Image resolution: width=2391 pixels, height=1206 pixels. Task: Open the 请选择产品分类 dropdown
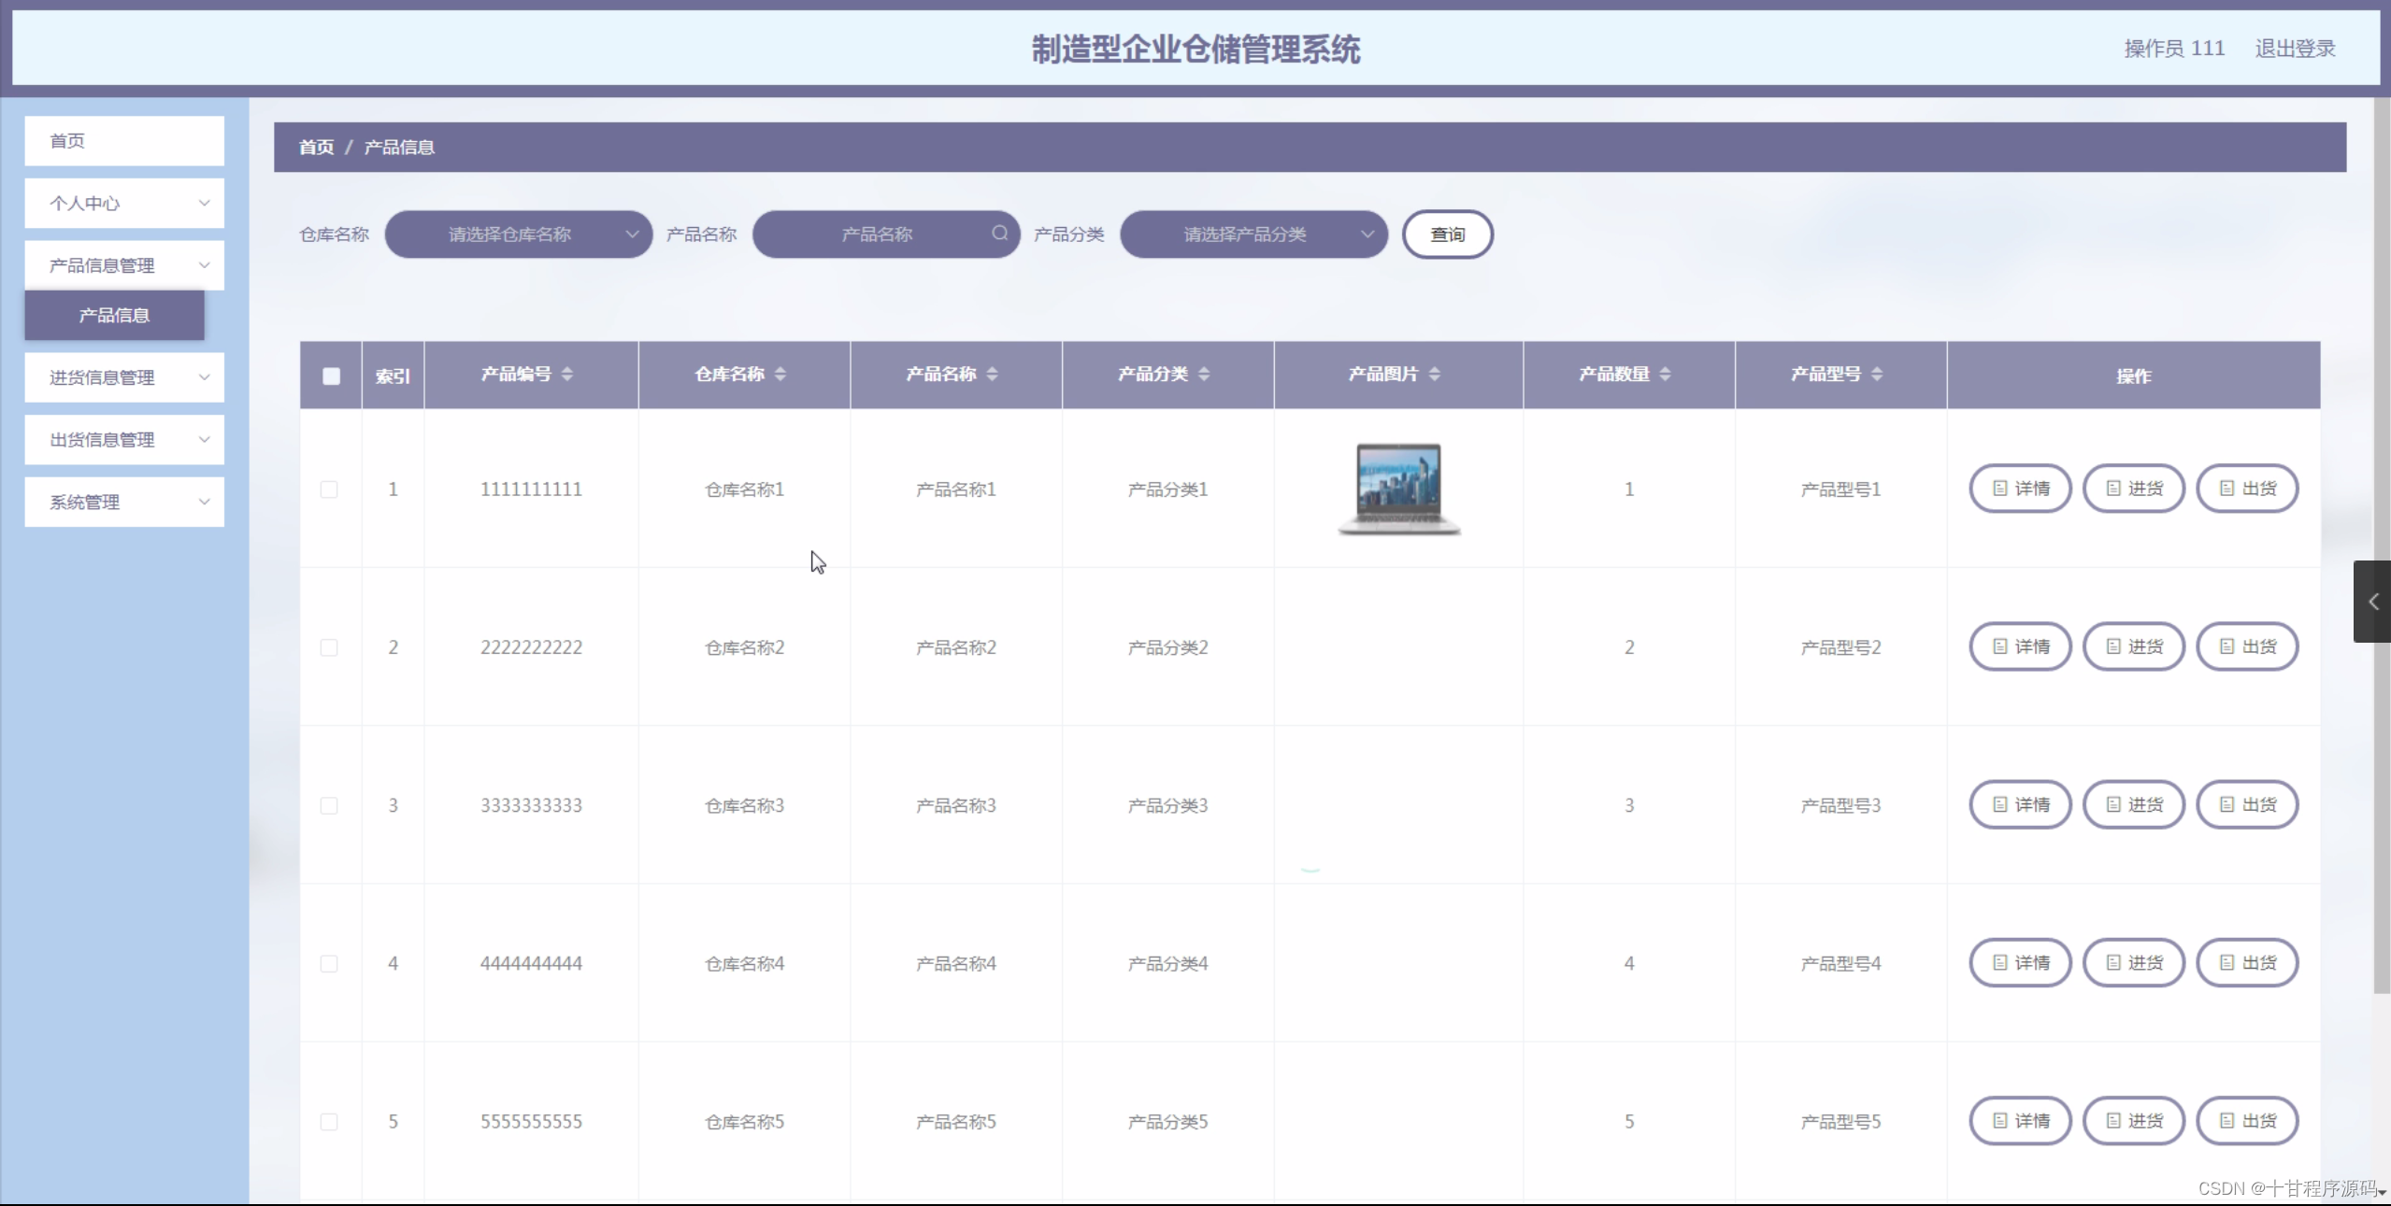[1252, 234]
